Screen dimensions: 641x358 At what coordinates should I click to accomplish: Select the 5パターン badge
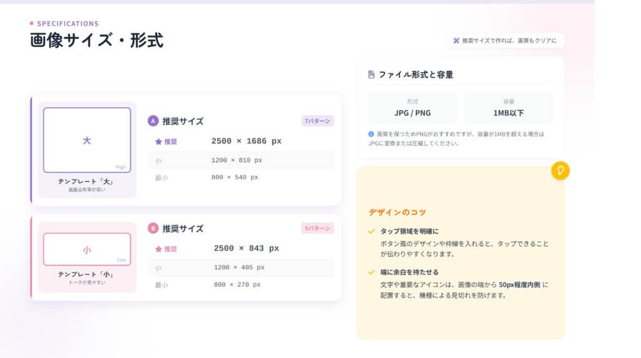point(317,228)
